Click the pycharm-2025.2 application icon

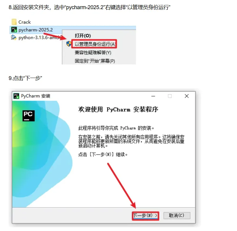[14, 30]
